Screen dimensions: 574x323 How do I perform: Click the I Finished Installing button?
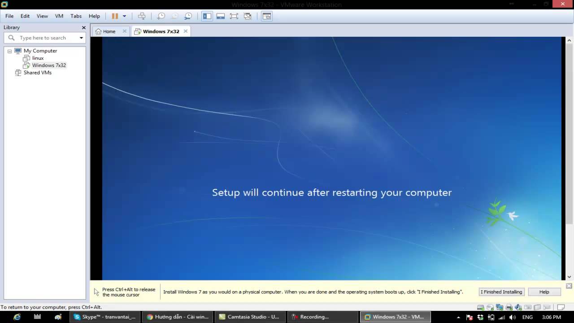pos(501,292)
